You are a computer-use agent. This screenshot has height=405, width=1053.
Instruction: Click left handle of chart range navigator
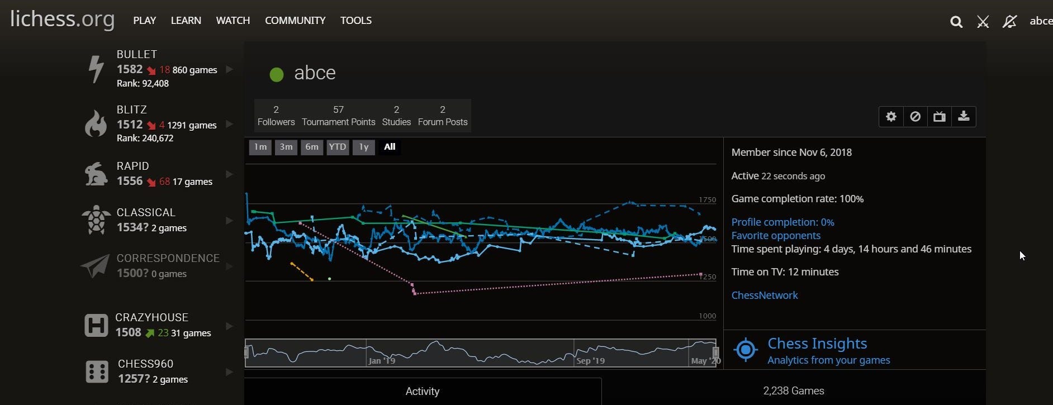coord(246,352)
